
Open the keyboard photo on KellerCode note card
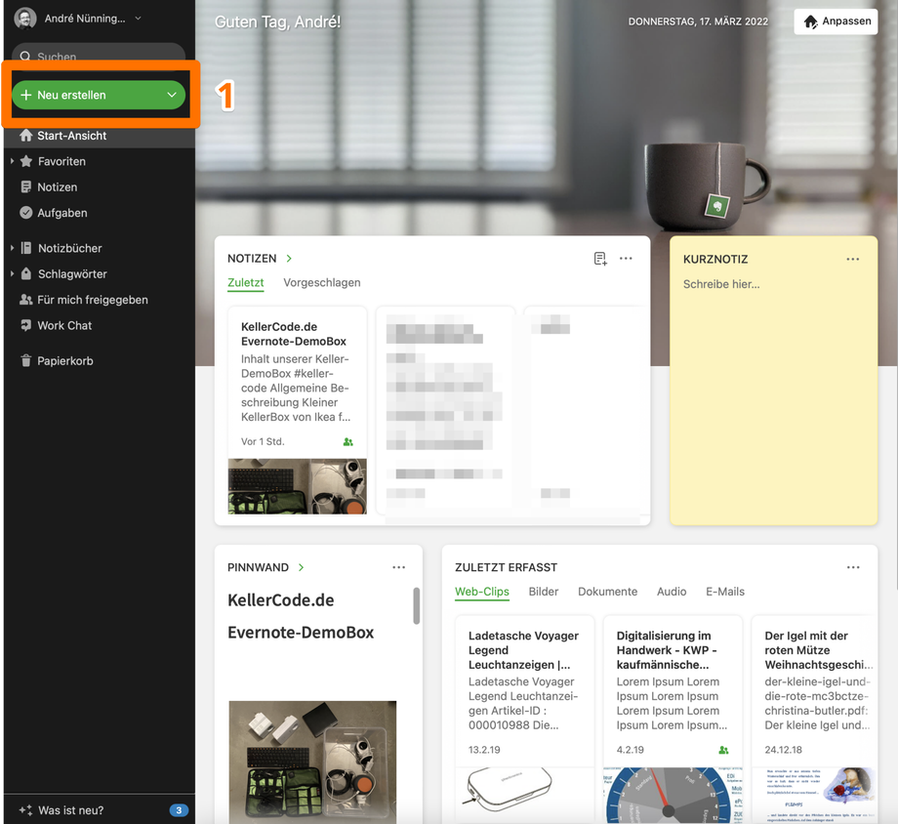(x=298, y=486)
